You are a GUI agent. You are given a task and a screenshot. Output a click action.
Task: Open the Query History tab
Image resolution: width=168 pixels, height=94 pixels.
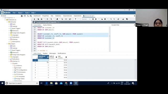(x=47, y=25)
